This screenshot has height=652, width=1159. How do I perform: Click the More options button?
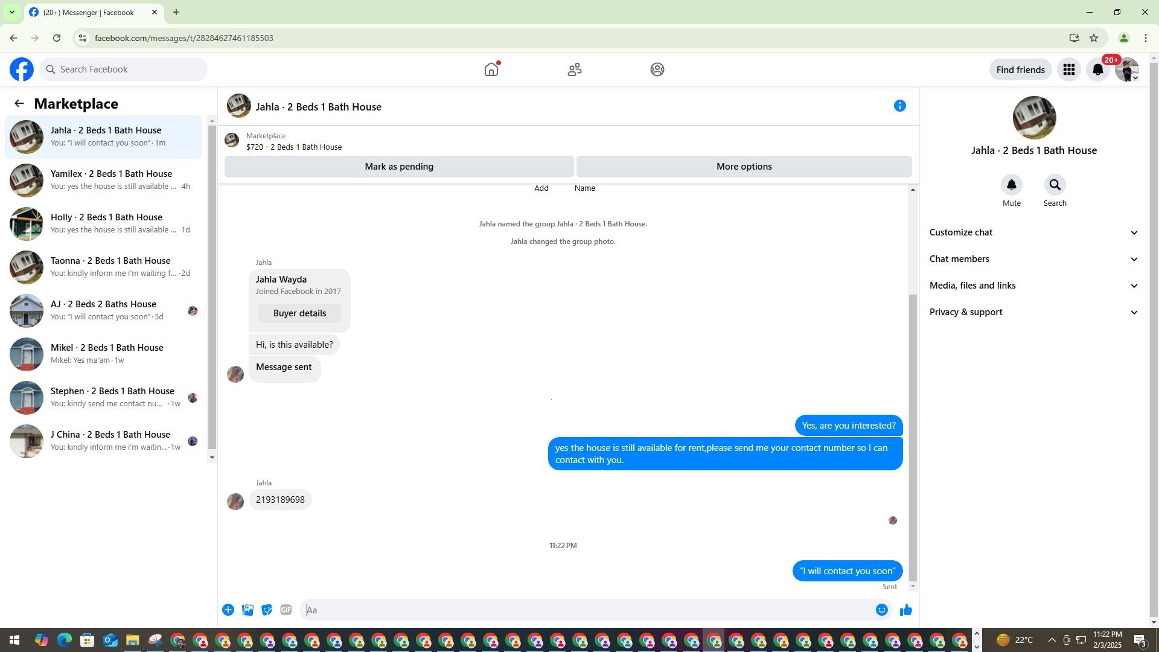click(x=744, y=167)
